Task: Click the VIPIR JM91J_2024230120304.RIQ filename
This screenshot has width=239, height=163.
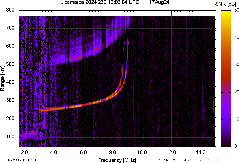Action: [x=188, y=160]
